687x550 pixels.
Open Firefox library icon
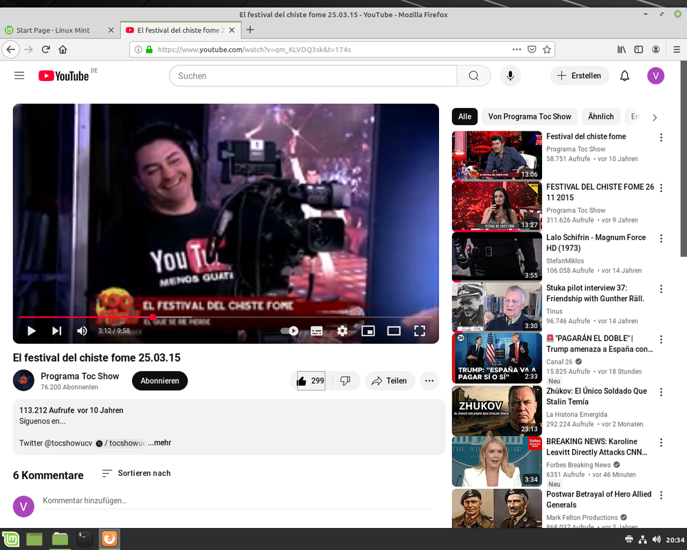621,49
